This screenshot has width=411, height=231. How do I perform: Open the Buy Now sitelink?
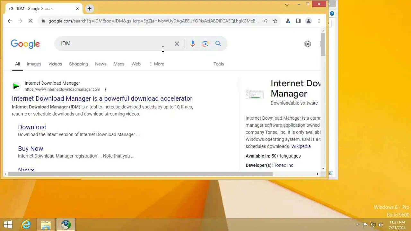click(31, 149)
